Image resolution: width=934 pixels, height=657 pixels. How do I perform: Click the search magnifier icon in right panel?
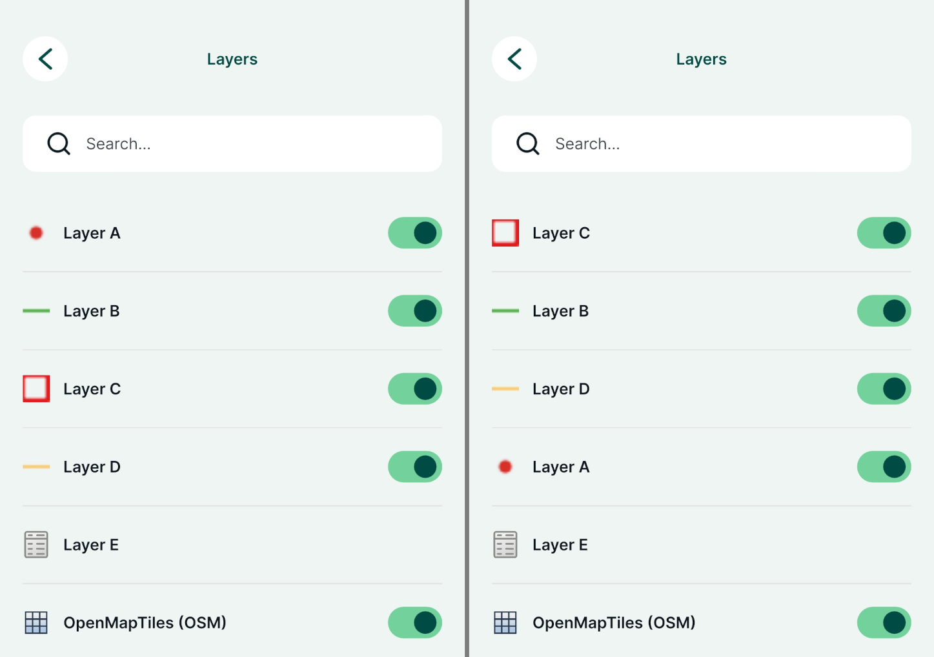pyautogui.click(x=527, y=143)
